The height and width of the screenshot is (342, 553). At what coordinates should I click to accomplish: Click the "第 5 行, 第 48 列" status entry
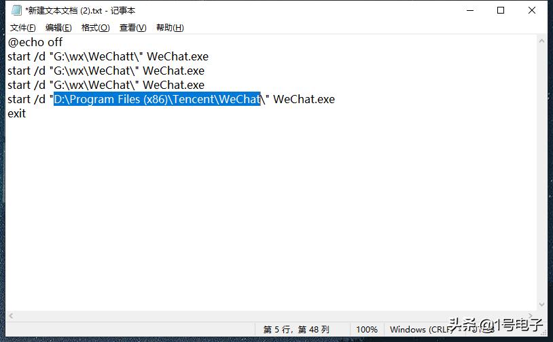coord(296,329)
